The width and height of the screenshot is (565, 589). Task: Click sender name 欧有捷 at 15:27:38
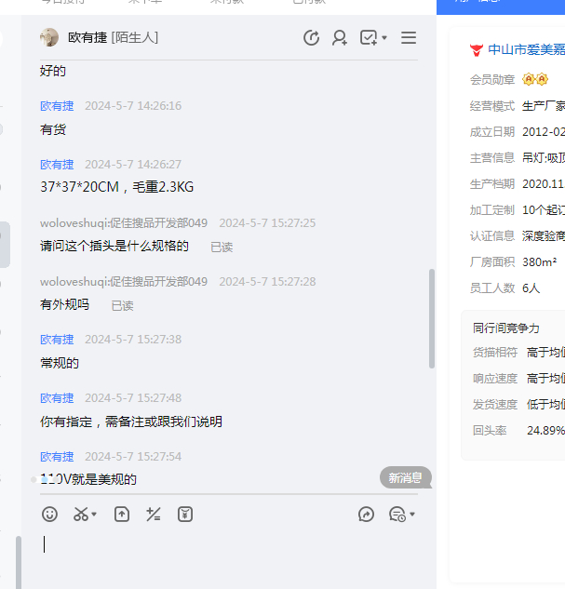[57, 340]
